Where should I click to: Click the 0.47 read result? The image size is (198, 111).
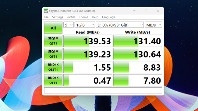coord(88,80)
